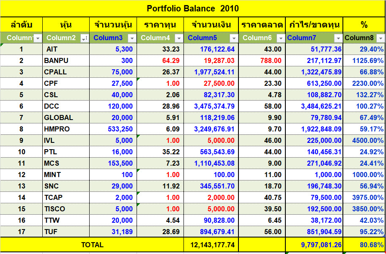Select the 3,475,374.79 amount cell
Screen dimensions: 386x254
click(x=211, y=106)
